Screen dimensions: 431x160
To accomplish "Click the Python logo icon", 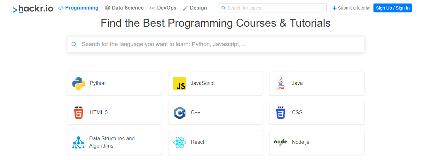I will 79,83.
